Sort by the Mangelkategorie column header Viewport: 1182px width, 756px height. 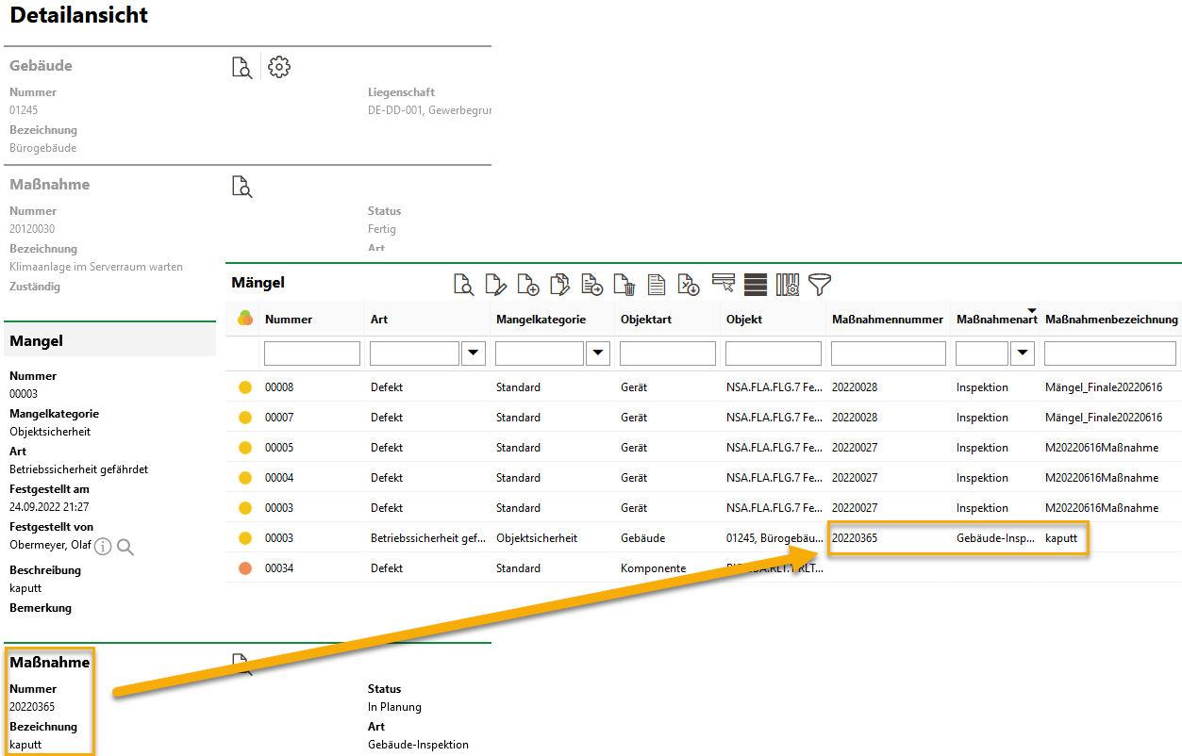coord(541,320)
